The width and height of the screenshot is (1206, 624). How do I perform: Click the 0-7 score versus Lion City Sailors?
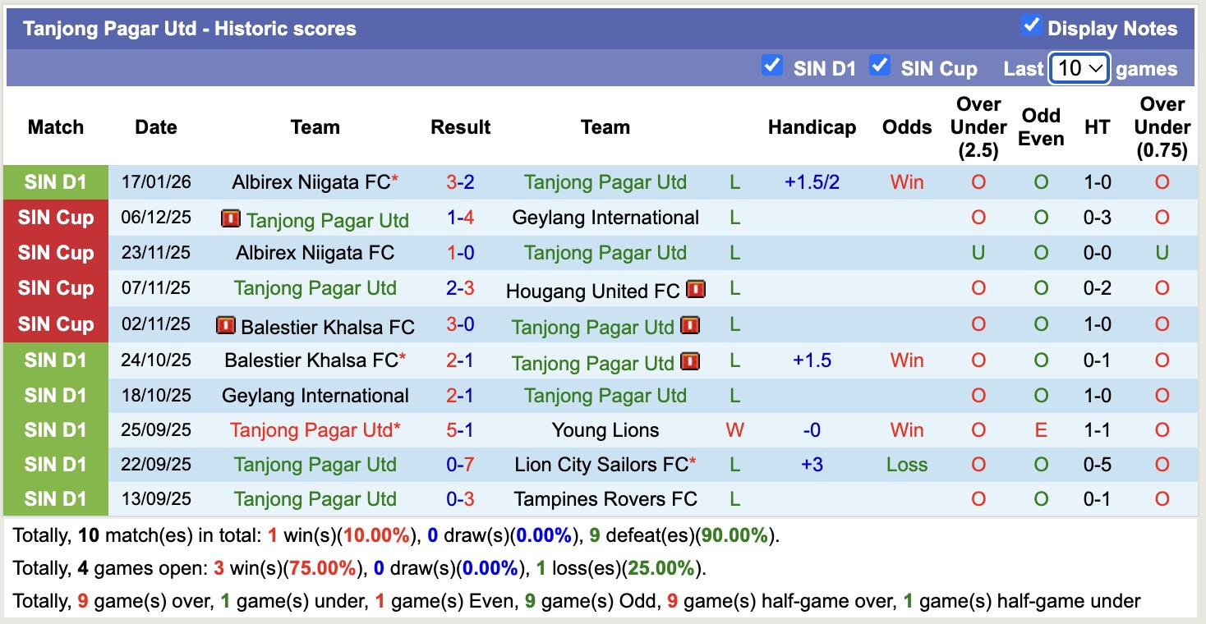(x=460, y=465)
